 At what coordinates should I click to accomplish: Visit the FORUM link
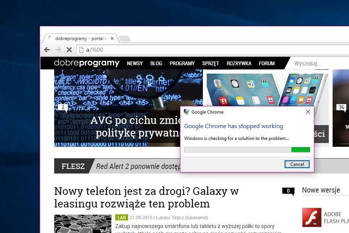pos(267,63)
